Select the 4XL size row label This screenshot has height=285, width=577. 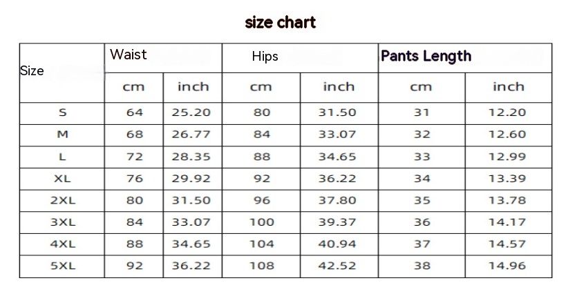pos(62,244)
